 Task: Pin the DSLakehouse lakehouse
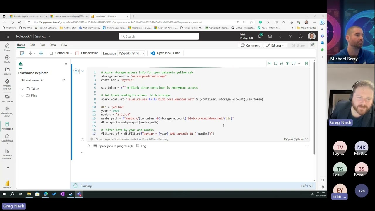[x=42, y=80]
